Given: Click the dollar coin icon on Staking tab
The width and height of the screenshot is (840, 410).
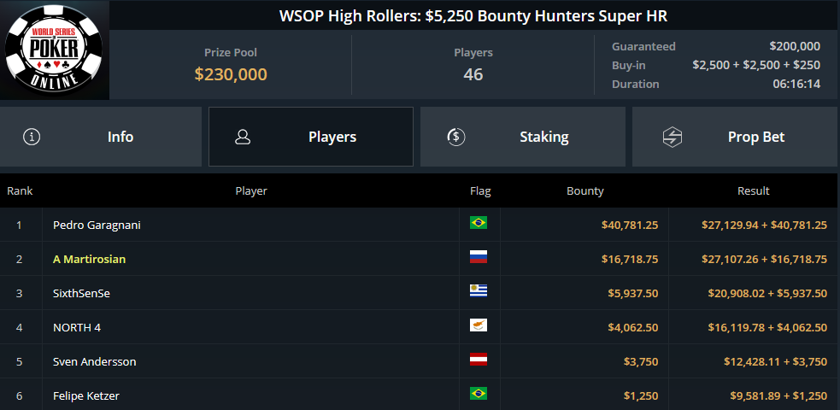Looking at the screenshot, I should 456,137.
